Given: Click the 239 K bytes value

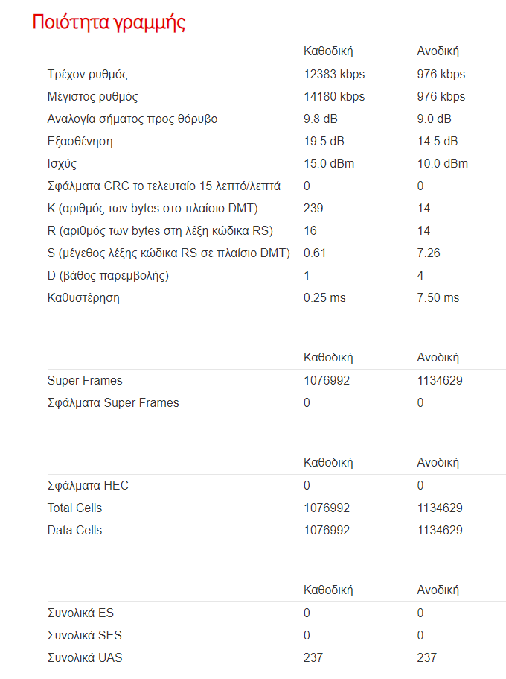Looking at the screenshot, I should coord(313,208).
